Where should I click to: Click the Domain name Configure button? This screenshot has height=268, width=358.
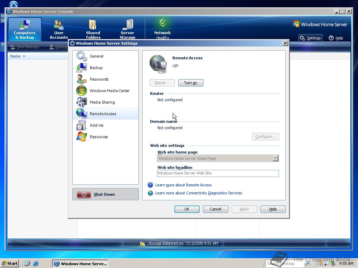tap(265, 136)
